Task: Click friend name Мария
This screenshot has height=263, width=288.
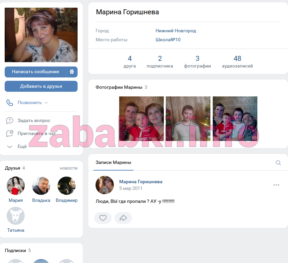Action: [x=16, y=200]
